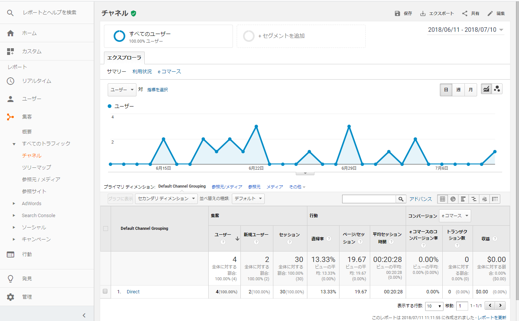Open 概要 in the sidebar

tap(27, 132)
